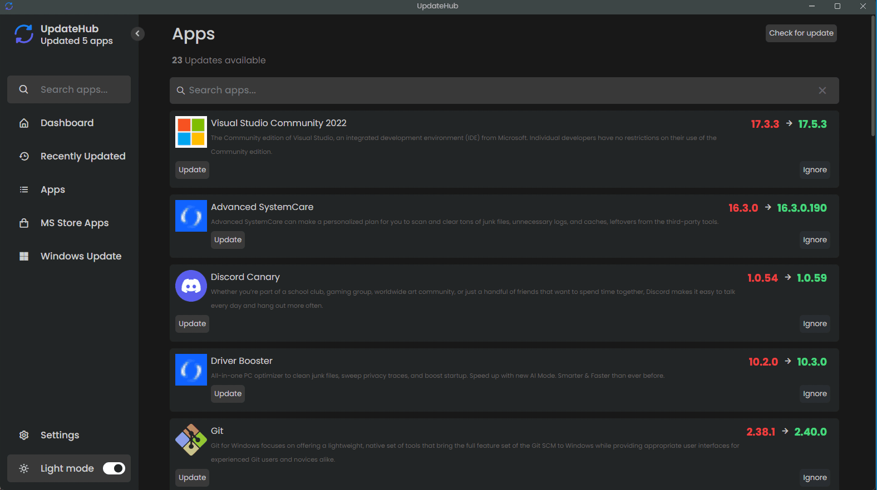Ignore the Git update
The image size is (877, 490).
(x=815, y=478)
